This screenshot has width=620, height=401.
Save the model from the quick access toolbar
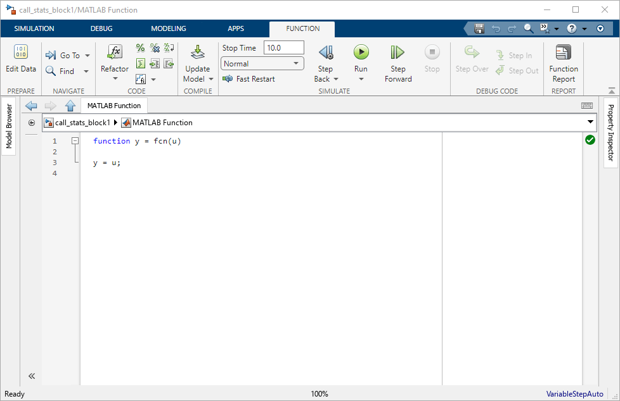tap(479, 28)
